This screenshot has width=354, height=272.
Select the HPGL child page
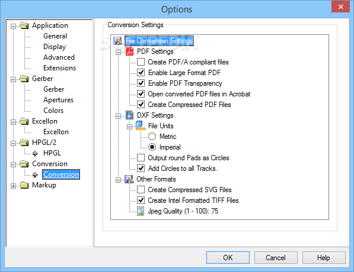pos(52,153)
